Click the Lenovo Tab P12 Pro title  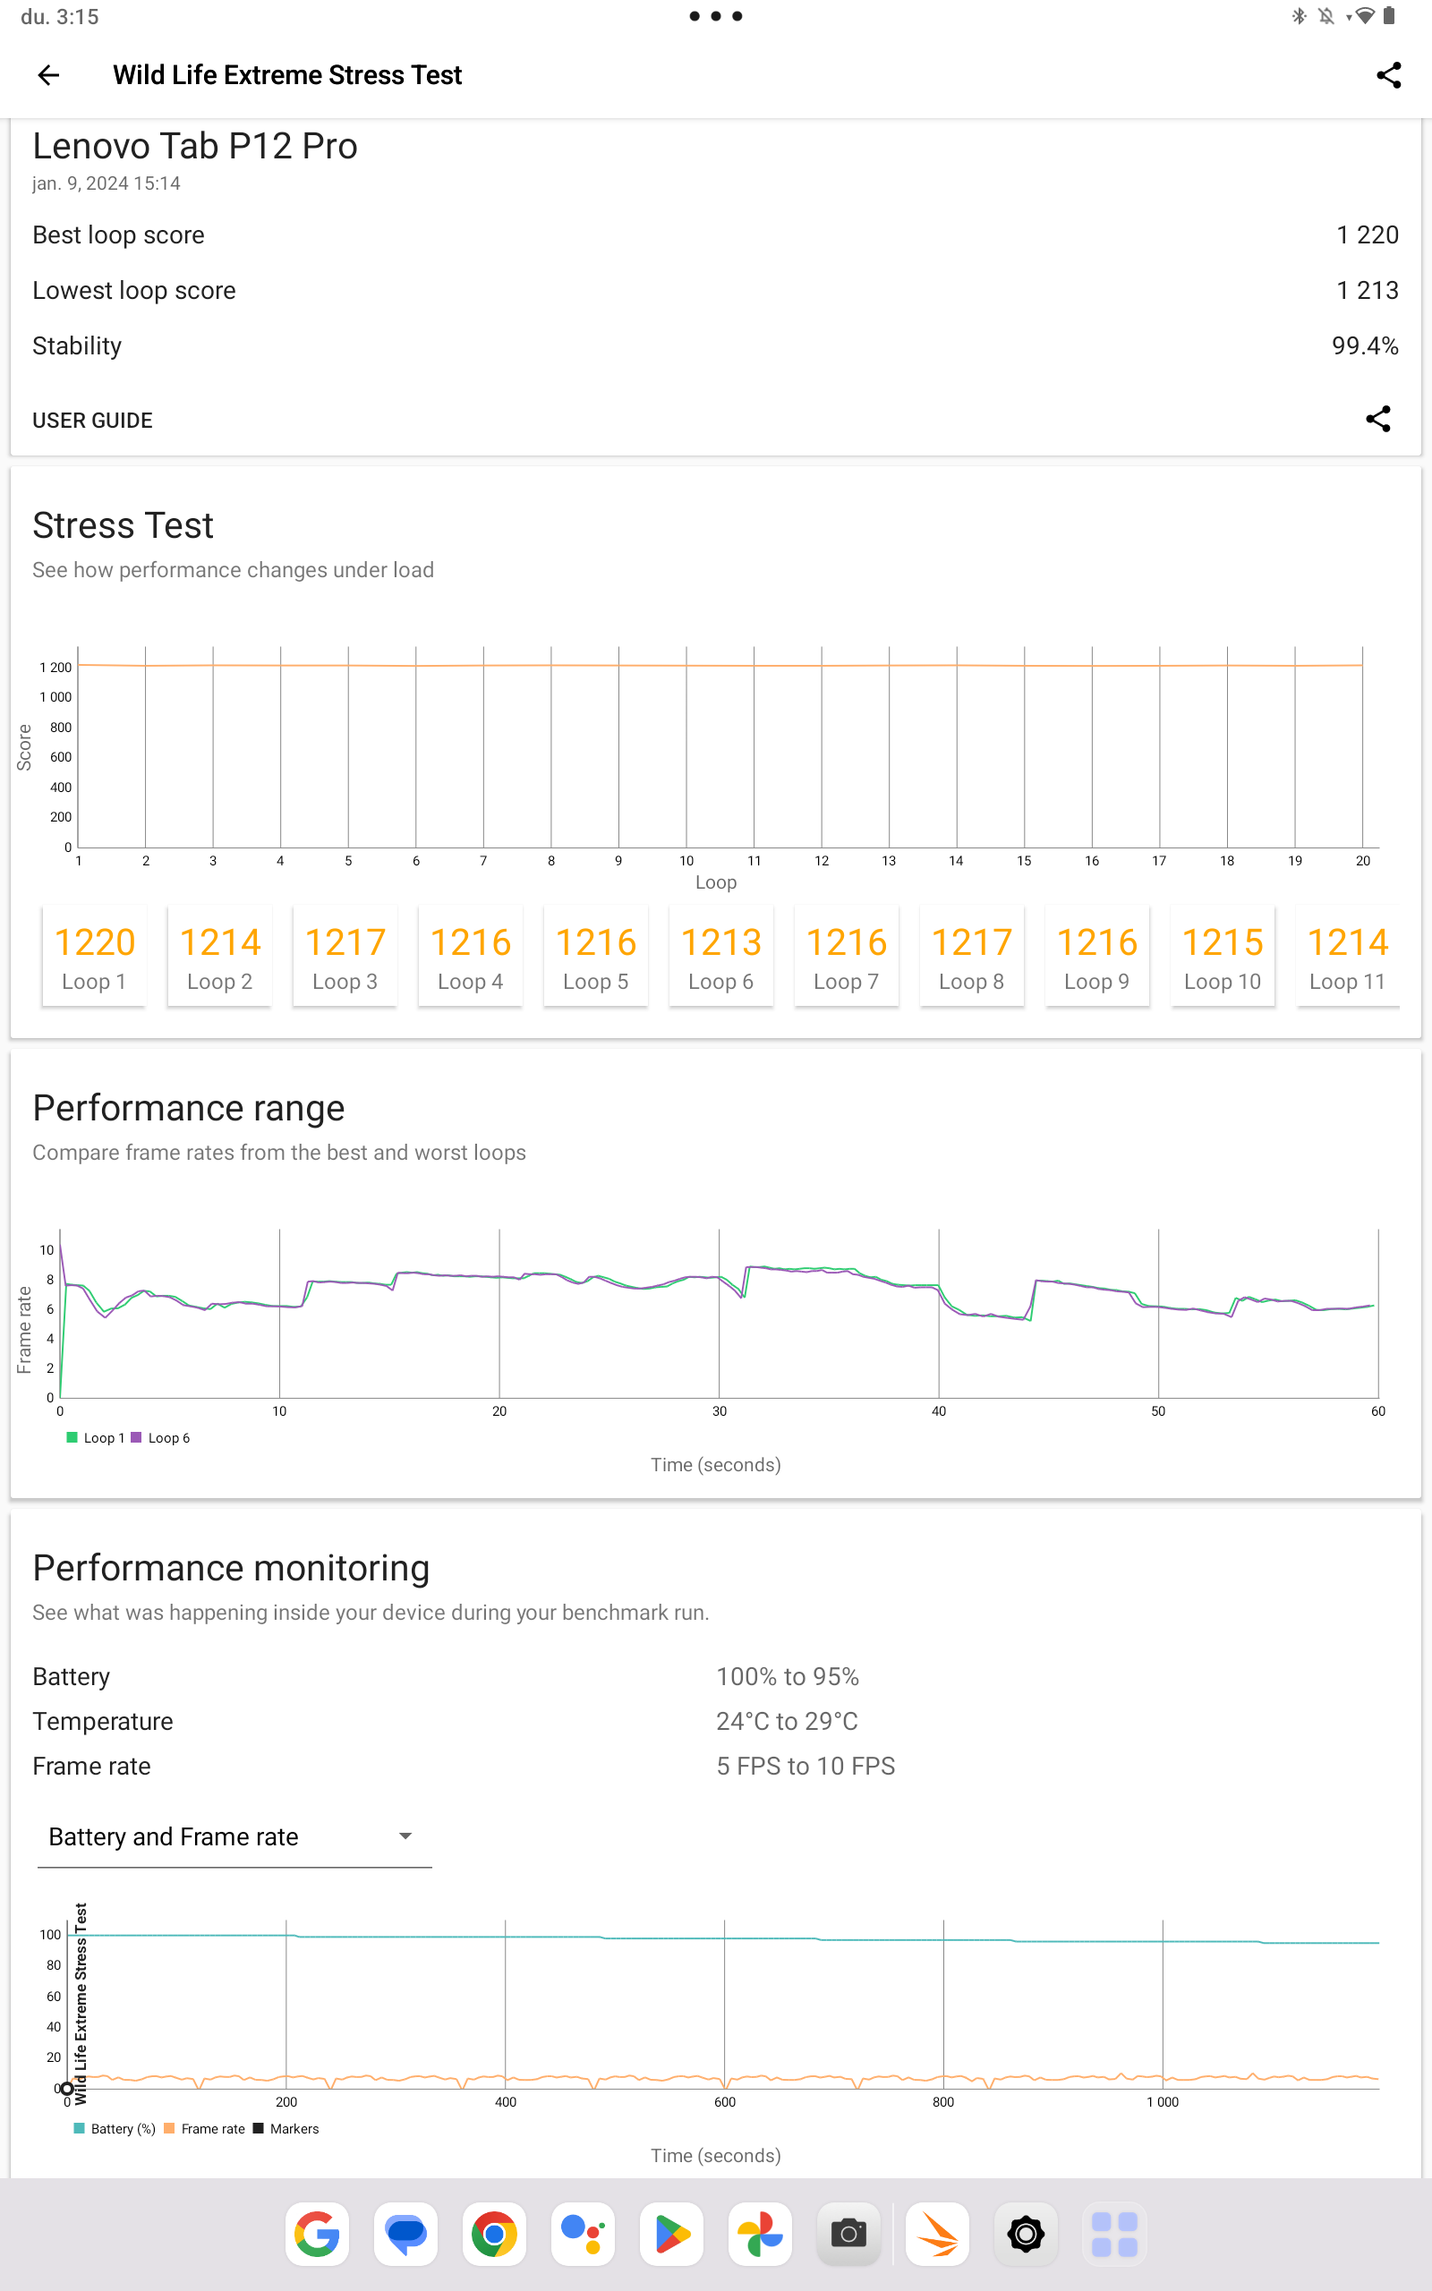[195, 146]
